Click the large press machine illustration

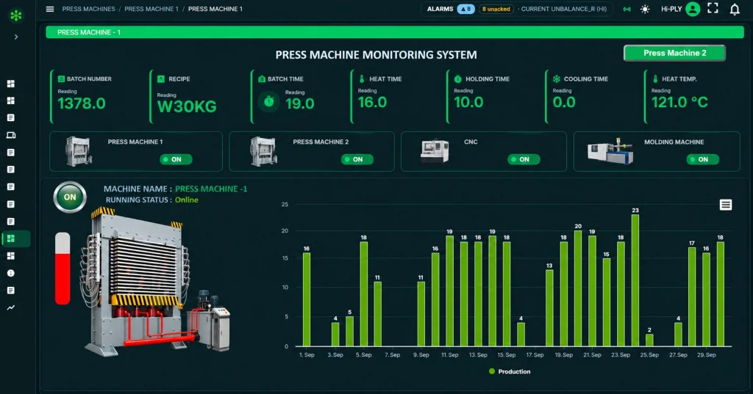[x=156, y=282]
